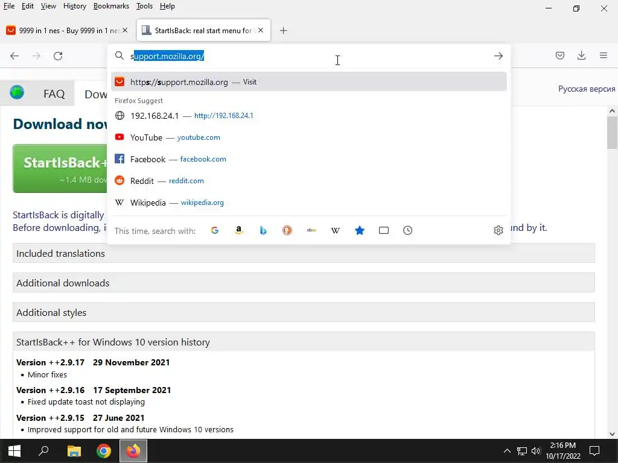This screenshot has height=463, width=618.
Task: Open Save to Pocket
Action: point(559,55)
